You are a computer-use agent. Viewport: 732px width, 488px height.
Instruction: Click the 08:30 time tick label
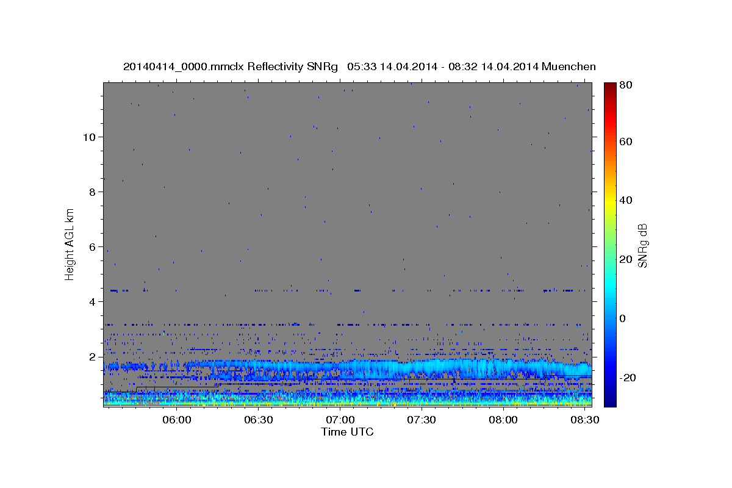(x=584, y=420)
